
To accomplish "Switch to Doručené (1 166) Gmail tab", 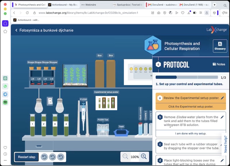I will coord(194,5).
